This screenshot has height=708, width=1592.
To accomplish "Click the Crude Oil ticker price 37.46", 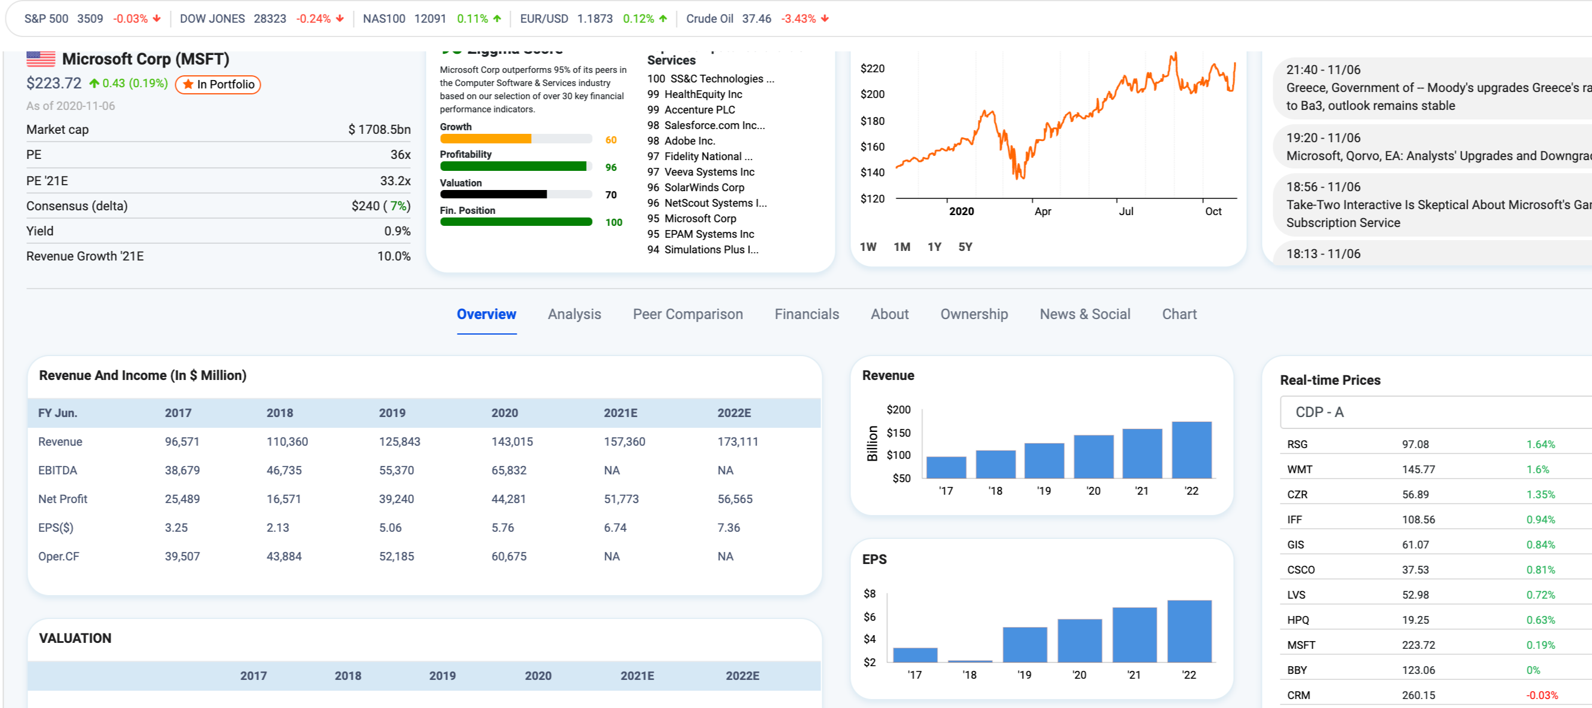I will (x=757, y=19).
